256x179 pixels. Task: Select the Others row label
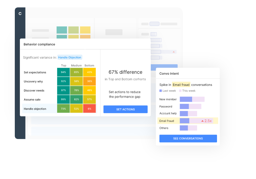point(164,128)
